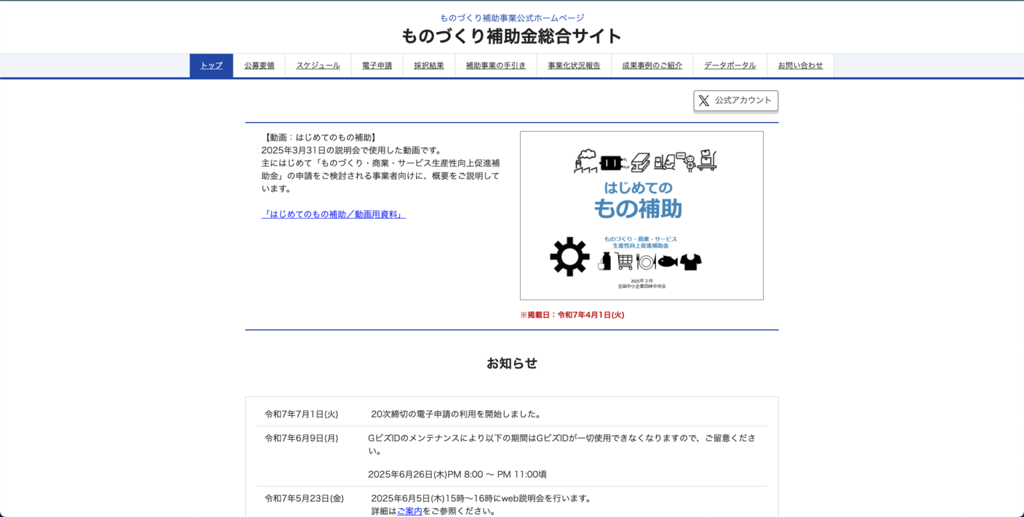Open the はじめてのもの補助 video thumbnail
Image resolution: width=1024 pixels, height=517 pixels.
(x=641, y=215)
